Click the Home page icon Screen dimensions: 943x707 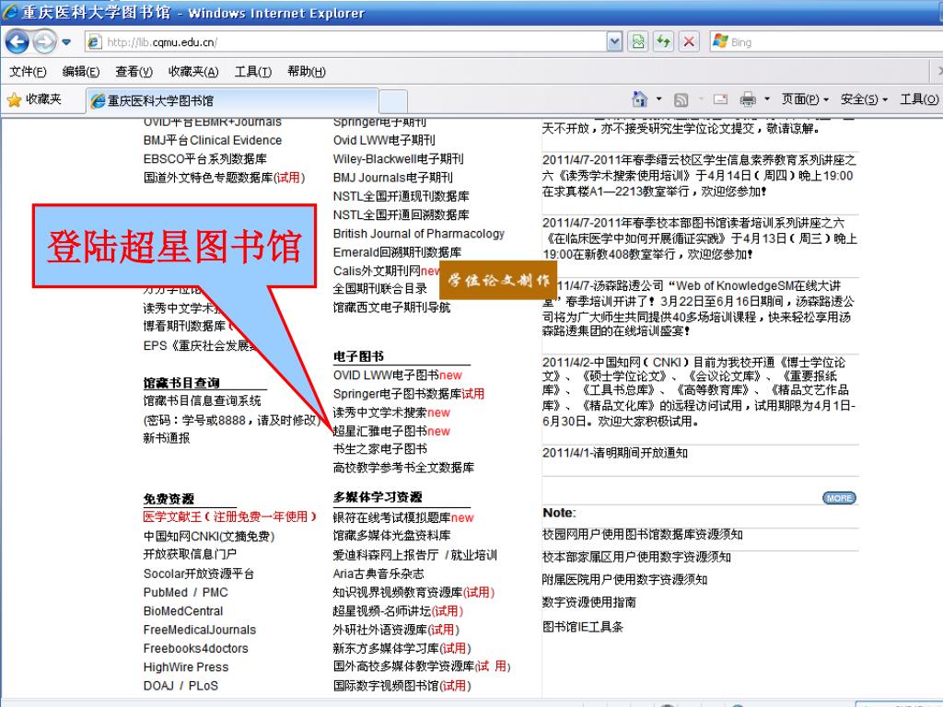point(640,99)
